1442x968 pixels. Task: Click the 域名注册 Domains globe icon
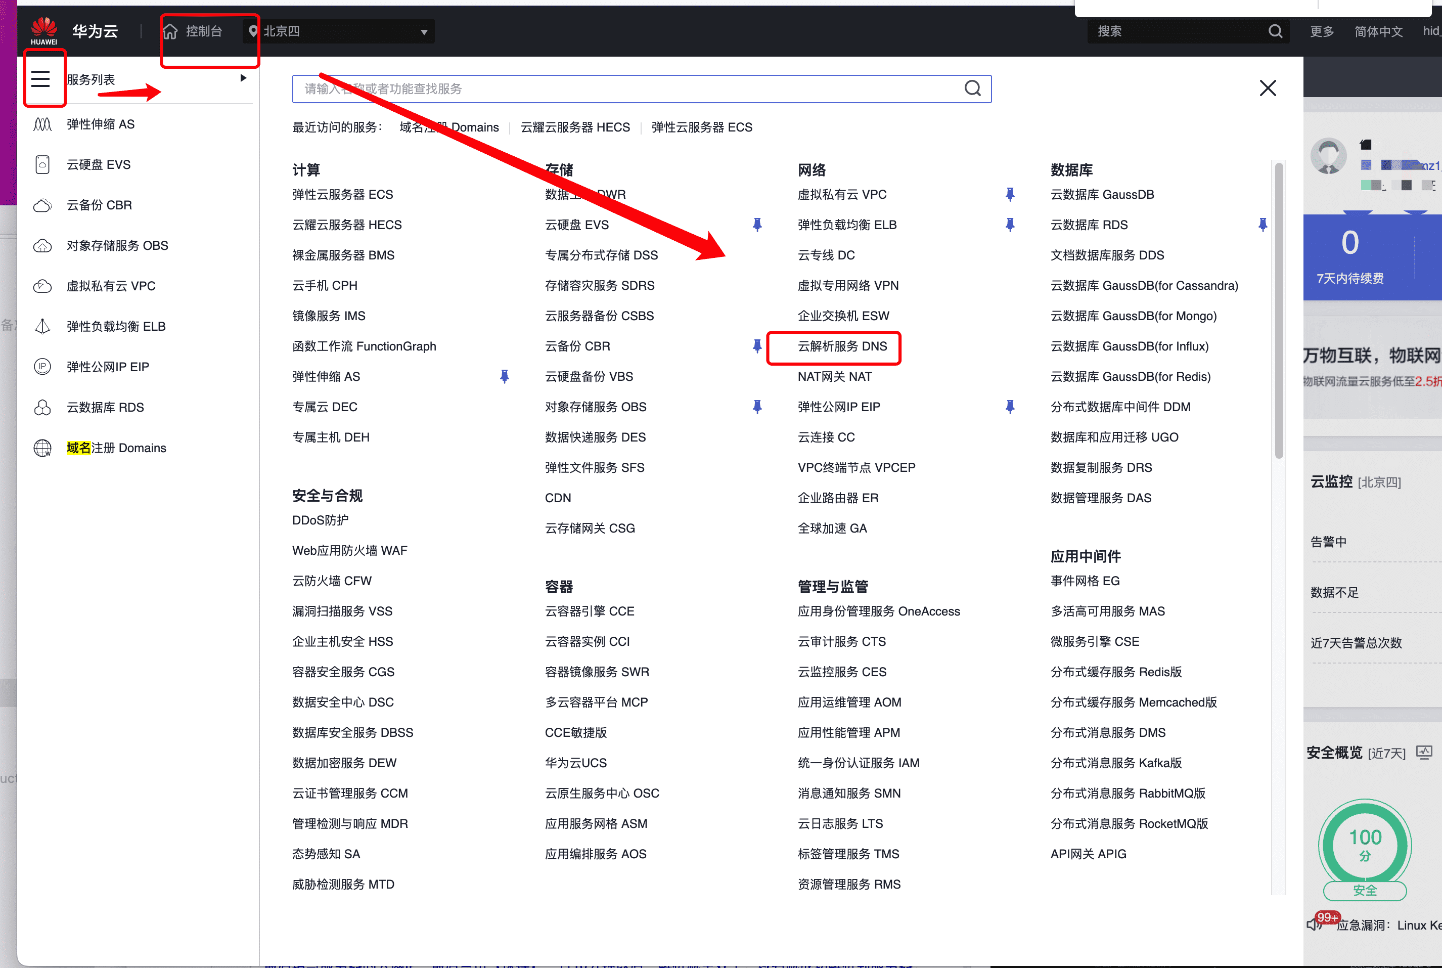pyautogui.click(x=41, y=448)
